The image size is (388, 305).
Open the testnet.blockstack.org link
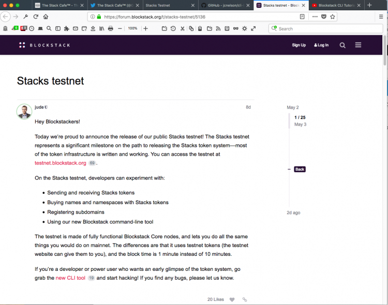point(61,163)
